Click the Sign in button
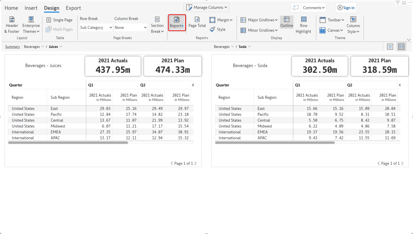Screen dimensions: 413x234 pos(346,8)
